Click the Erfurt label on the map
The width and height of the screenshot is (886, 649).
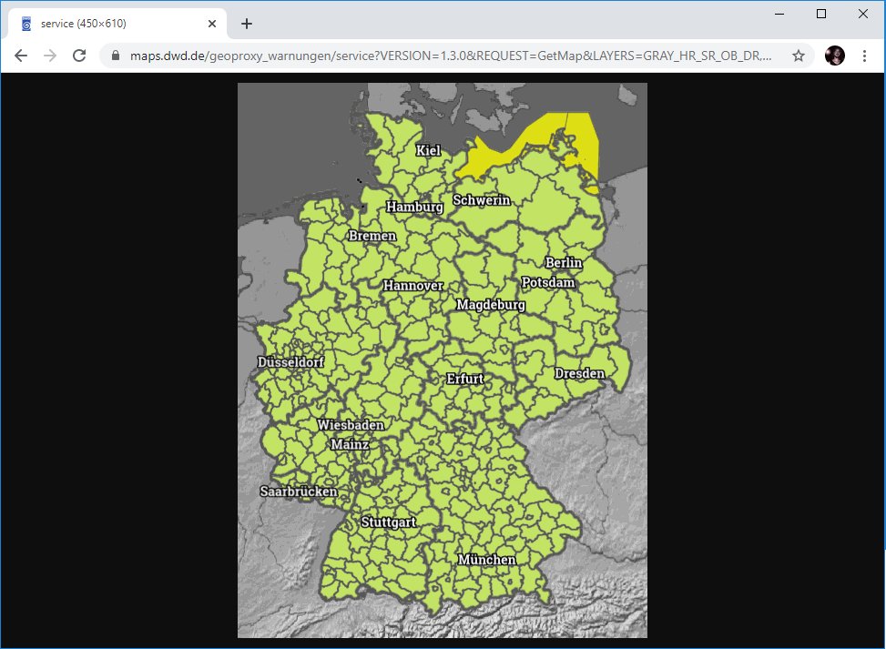[x=465, y=379]
